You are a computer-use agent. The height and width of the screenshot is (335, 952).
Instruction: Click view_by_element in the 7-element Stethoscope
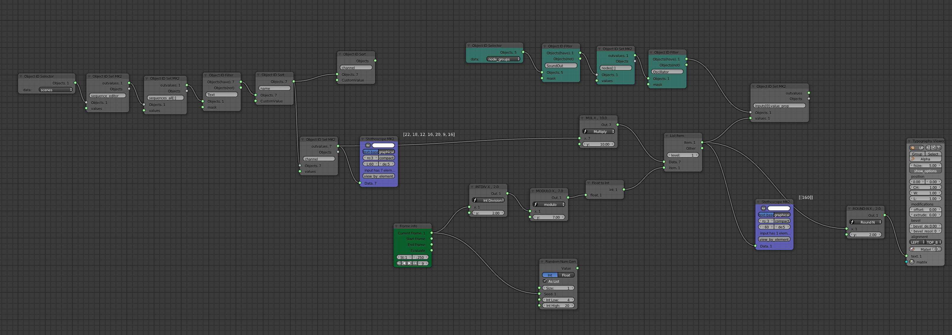tap(379, 176)
